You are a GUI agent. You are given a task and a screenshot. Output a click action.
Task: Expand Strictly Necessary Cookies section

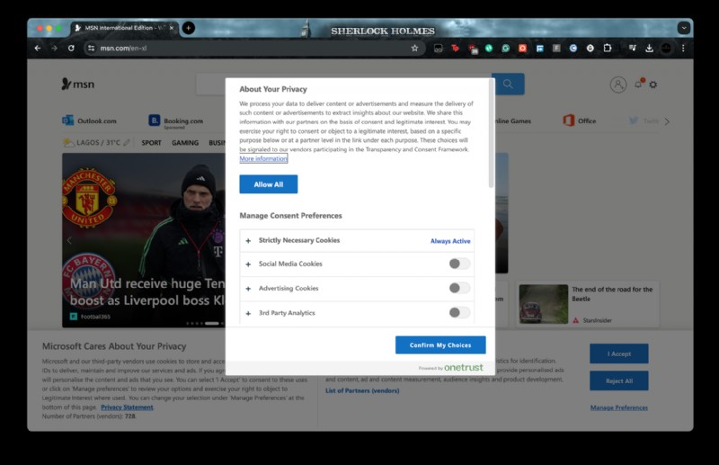(x=248, y=240)
